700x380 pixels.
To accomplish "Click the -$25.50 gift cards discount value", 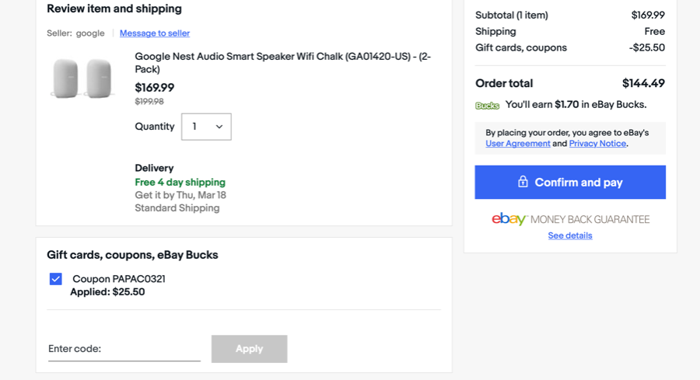I will [x=647, y=47].
